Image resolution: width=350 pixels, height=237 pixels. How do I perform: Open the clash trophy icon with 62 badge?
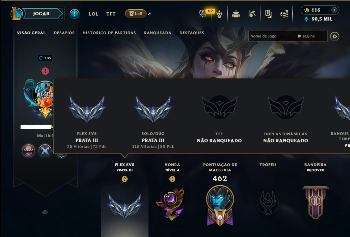click(203, 14)
